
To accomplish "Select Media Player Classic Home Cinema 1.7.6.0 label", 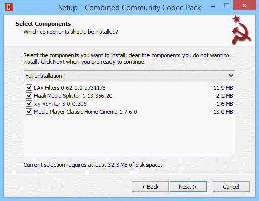I will pyautogui.click(x=86, y=112).
